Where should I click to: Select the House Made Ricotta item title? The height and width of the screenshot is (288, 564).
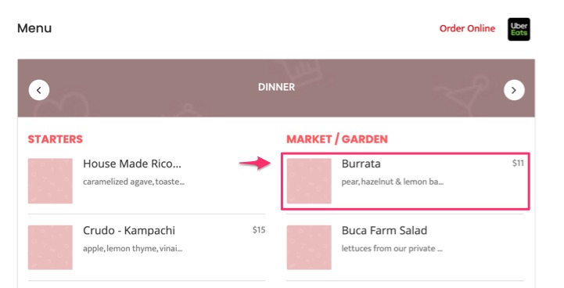pyautogui.click(x=132, y=164)
